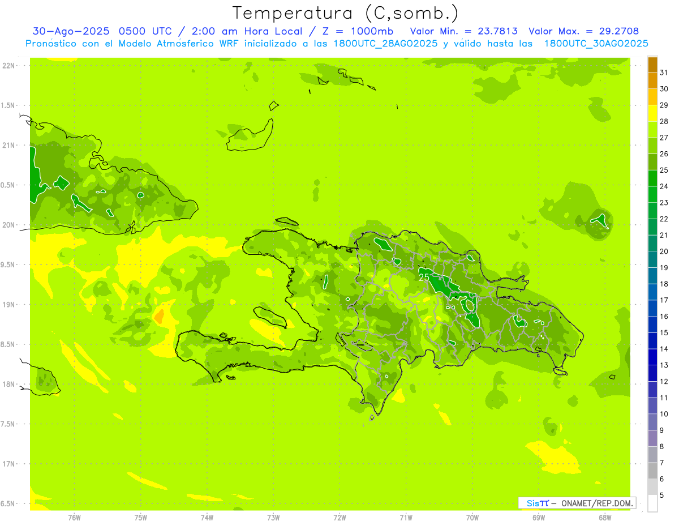Screen dimensions: 679x525
Task: Click the white "25" contour label on the map
Action: tap(424, 277)
